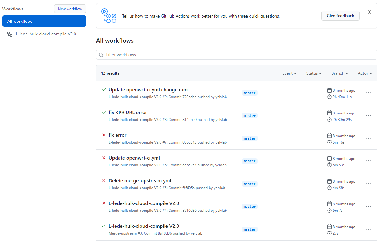
Task: Click the duration text '4m 58s'
Action: (339, 188)
